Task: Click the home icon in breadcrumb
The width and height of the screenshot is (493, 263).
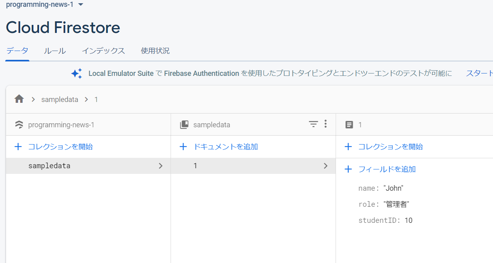Action: click(19, 99)
